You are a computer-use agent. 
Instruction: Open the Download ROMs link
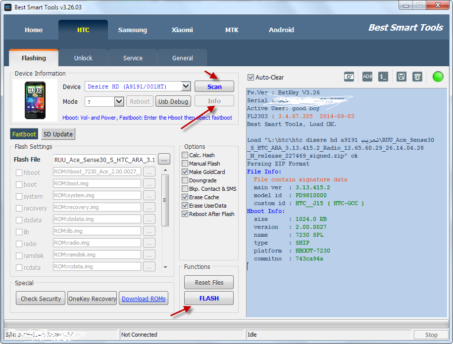(x=144, y=299)
